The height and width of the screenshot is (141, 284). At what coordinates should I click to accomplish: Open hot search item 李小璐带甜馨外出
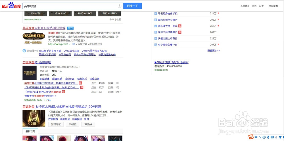coord(168,45)
